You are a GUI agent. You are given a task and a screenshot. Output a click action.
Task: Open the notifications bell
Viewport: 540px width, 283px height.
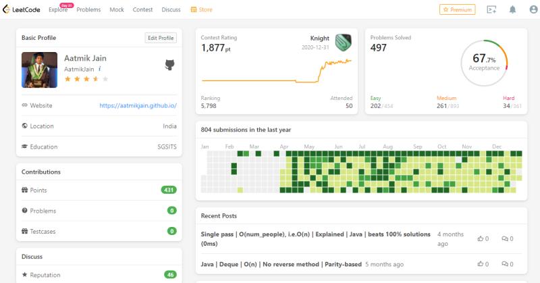512,9
